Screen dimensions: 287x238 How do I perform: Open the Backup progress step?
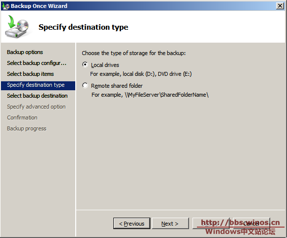tap(27, 128)
